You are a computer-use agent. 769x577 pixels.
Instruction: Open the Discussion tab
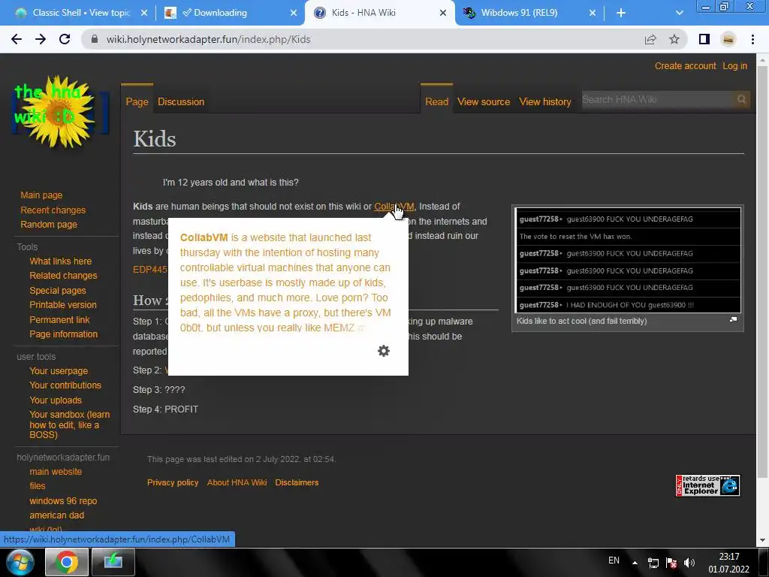tap(181, 101)
